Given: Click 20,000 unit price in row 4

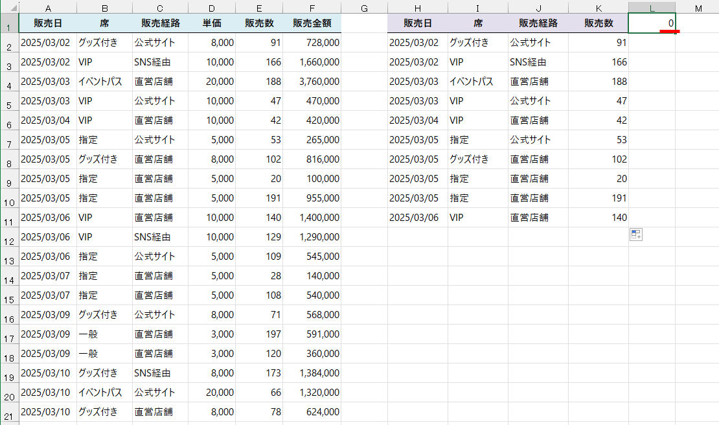Looking at the screenshot, I should pos(212,82).
